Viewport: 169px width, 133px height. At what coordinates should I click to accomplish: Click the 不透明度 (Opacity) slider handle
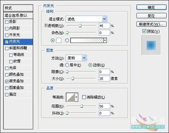coord(80,26)
